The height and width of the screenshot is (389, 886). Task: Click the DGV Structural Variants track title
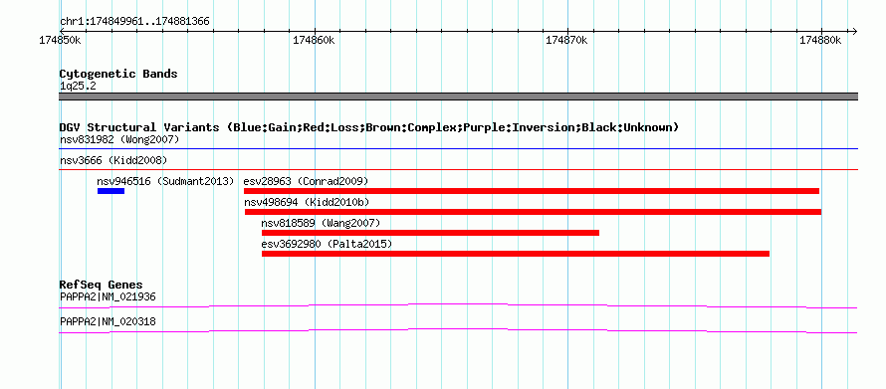tap(369, 127)
